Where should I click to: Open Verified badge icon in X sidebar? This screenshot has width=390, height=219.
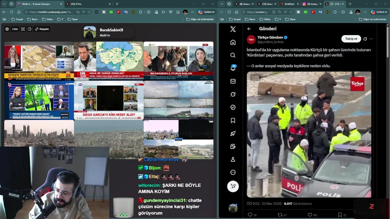point(233,107)
